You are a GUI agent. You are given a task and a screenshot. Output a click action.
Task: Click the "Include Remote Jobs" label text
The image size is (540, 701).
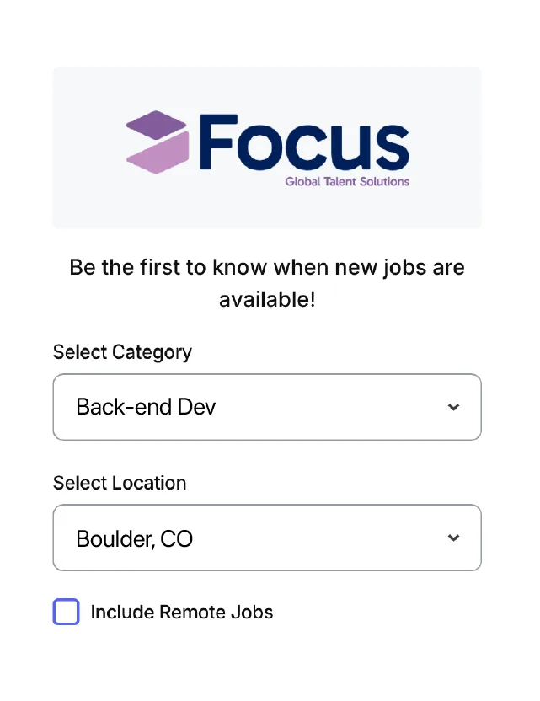pyautogui.click(x=181, y=612)
